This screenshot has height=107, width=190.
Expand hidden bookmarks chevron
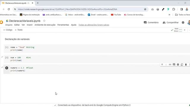[169, 15]
